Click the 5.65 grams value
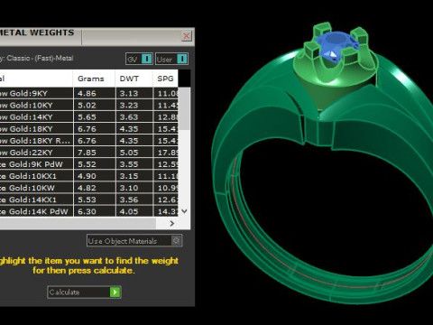The image size is (433, 325). pos(87,117)
